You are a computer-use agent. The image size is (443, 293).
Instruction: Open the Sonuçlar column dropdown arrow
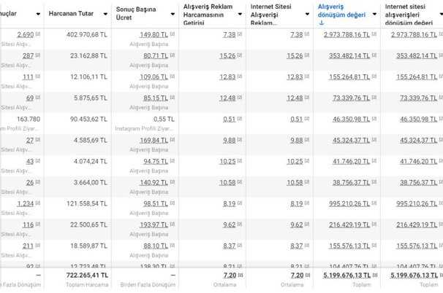38,14
